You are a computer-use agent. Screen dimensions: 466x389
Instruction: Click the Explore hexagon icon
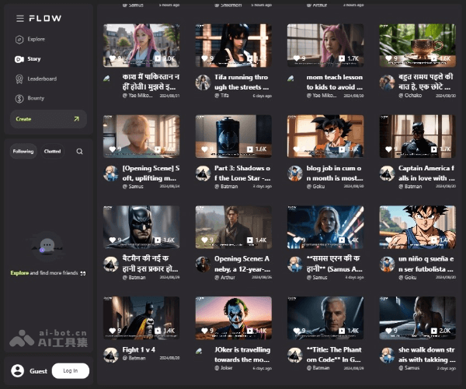pyautogui.click(x=19, y=39)
